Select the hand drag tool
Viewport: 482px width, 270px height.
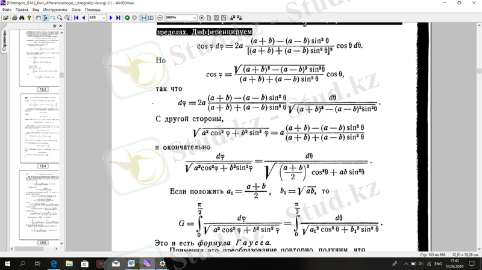pos(38,18)
